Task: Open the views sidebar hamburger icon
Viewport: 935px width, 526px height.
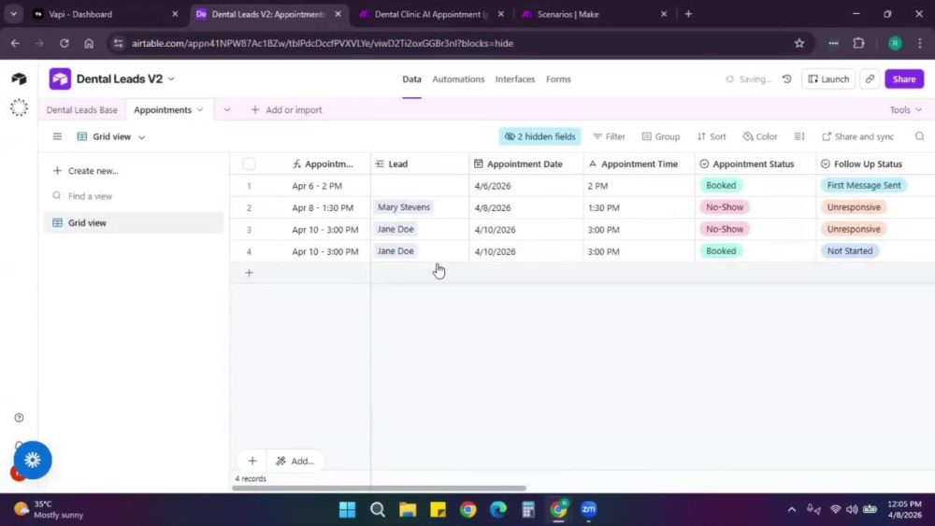Action: point(57,136)
